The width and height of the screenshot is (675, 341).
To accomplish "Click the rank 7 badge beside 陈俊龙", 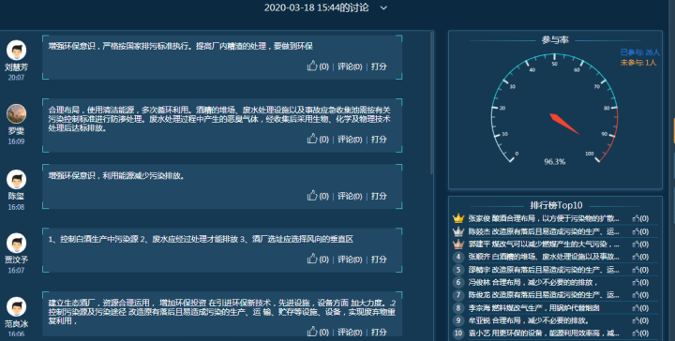I will pos(458,295).
